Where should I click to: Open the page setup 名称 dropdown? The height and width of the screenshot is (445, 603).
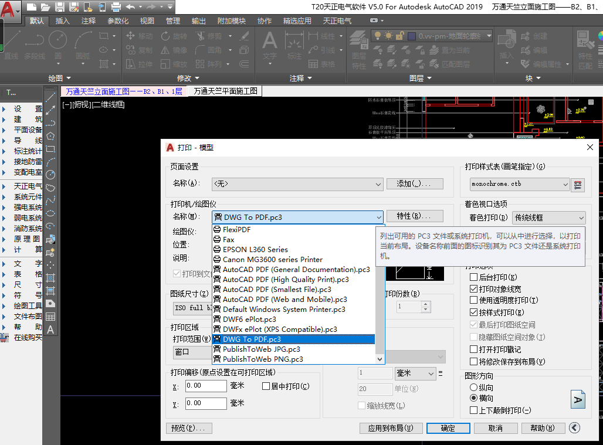coord(297,184)
